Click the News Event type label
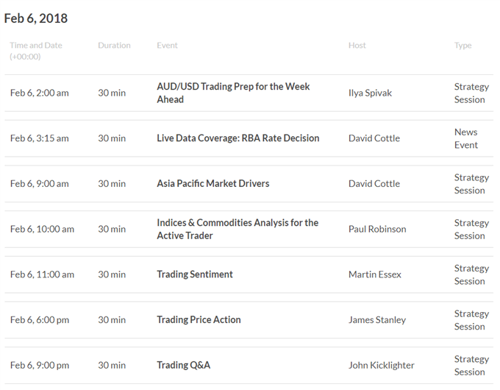The height and width of the screenshot is (390, 500). tap(466, 138)
